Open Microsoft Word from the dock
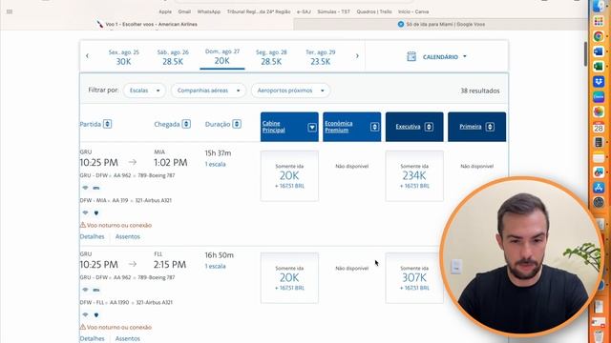The width and height of the screenshot is (611, 343). click(x=599, y=51)
